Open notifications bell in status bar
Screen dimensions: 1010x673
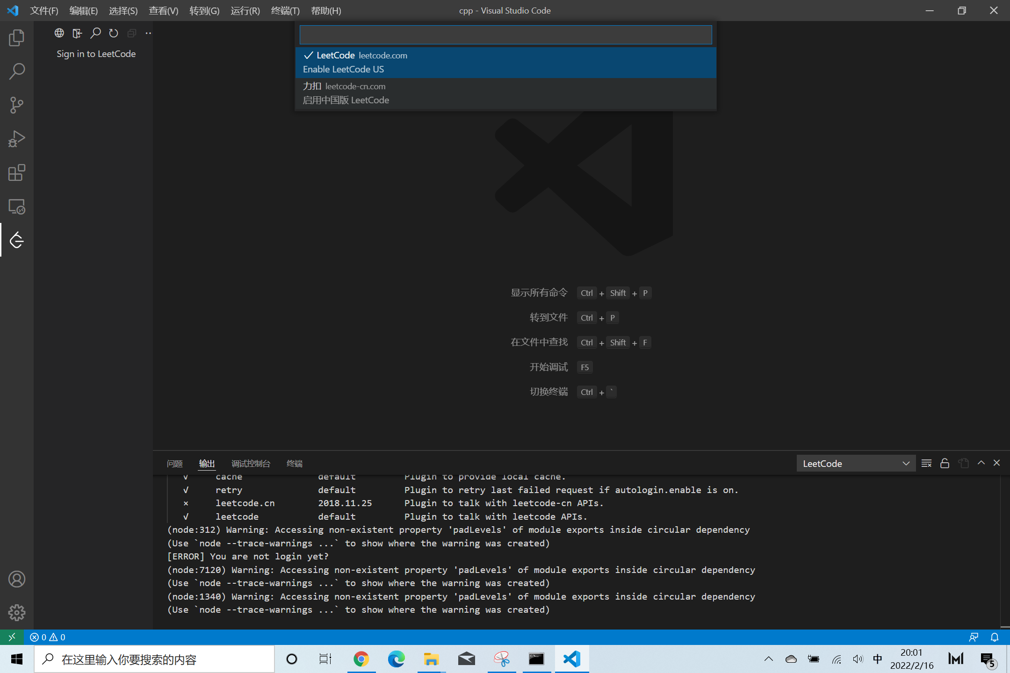[995, 637]
